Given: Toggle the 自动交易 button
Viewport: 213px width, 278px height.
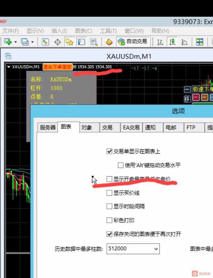Looking at the screenshot, I should [133, 42].
